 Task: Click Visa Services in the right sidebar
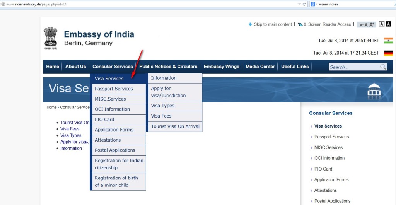328,126
